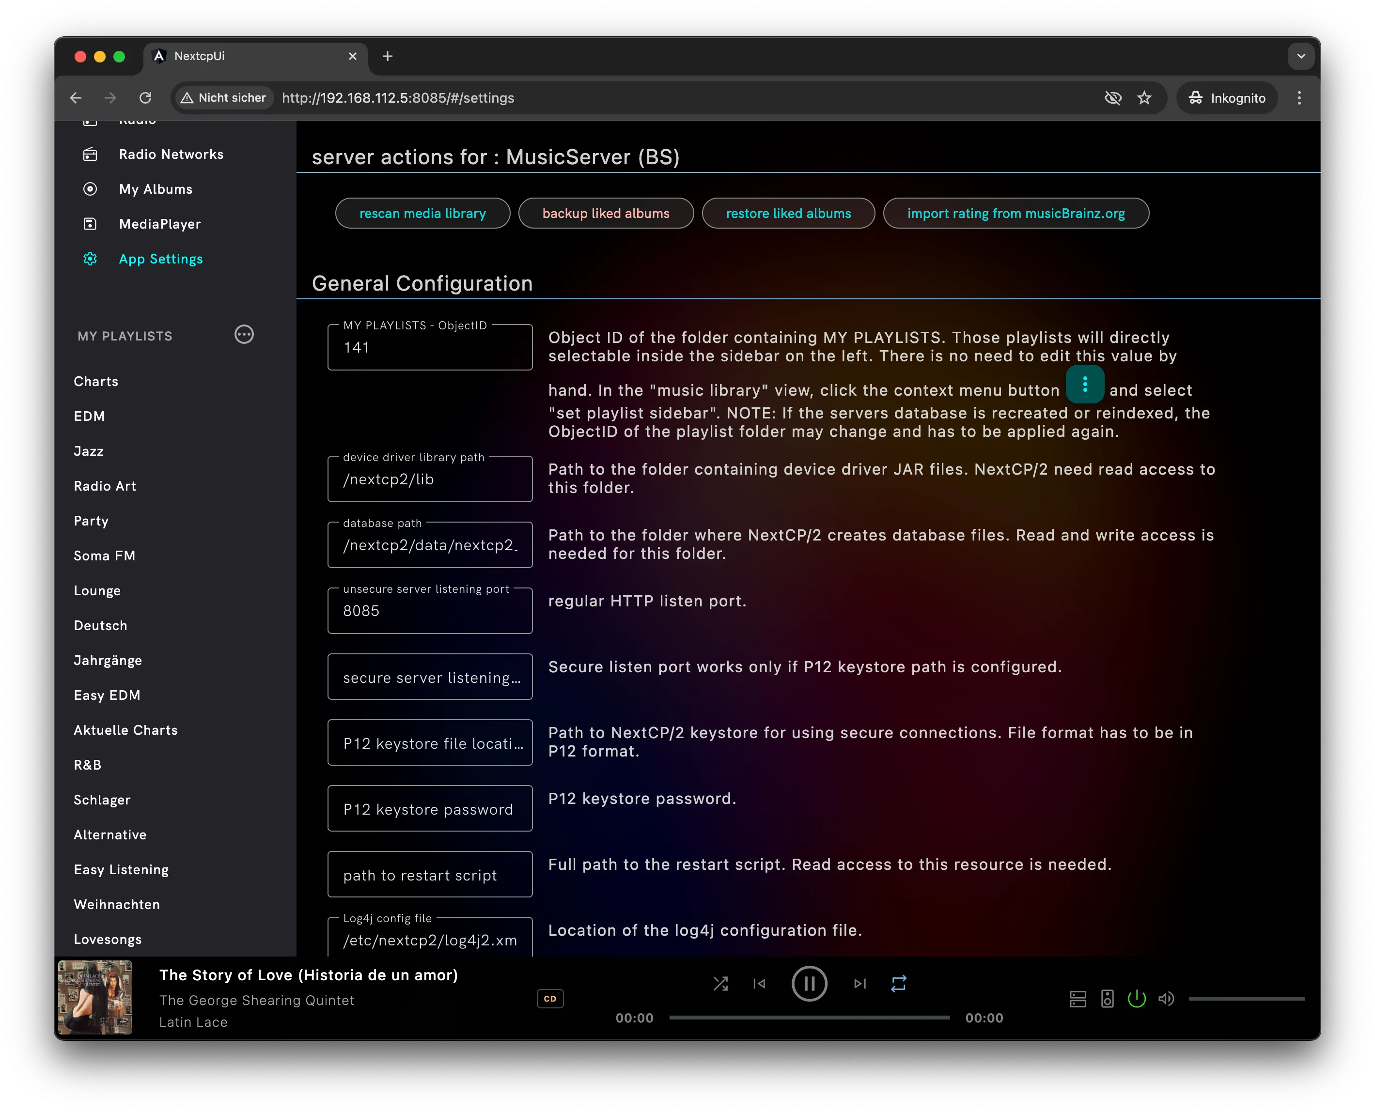This screenshot has width=1375, height=1112.
Task: Reload the browser page
Action: (x=145, y=98)
